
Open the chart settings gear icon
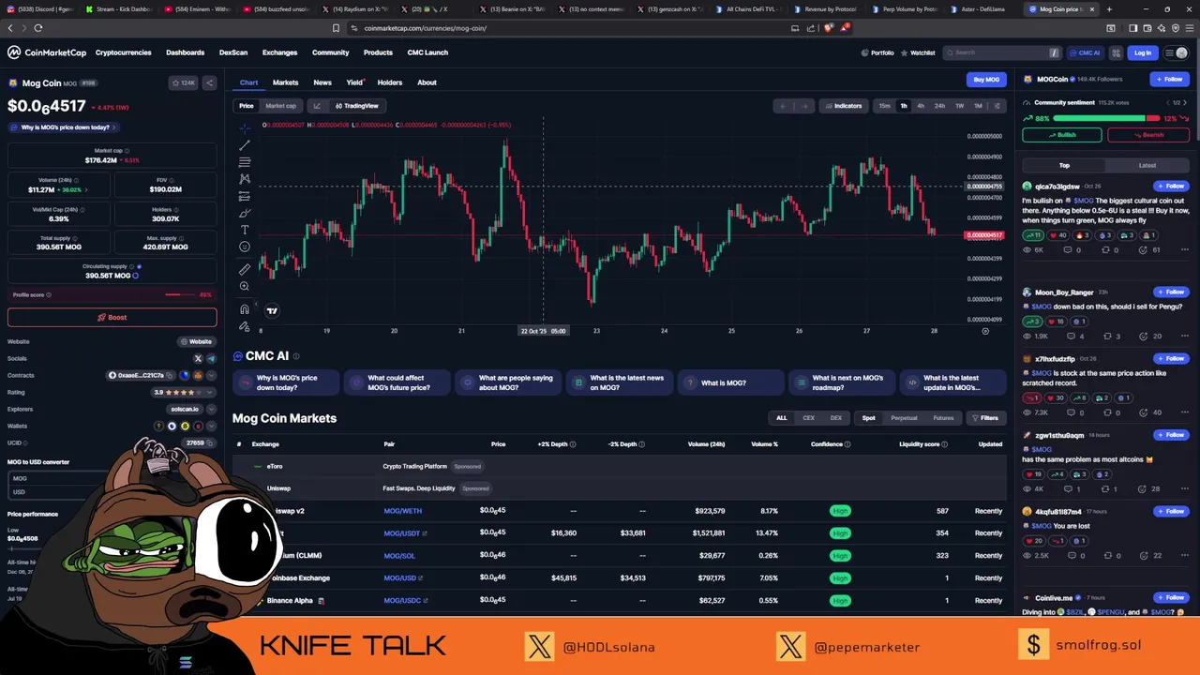[x=985, y=331]
